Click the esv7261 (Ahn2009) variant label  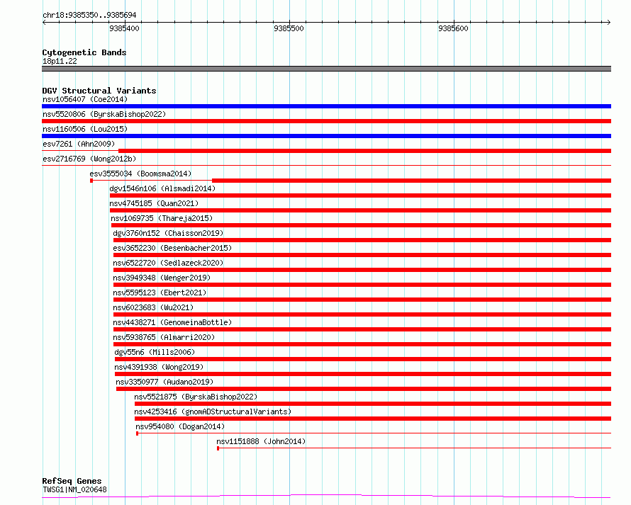(x=79, y=144)
